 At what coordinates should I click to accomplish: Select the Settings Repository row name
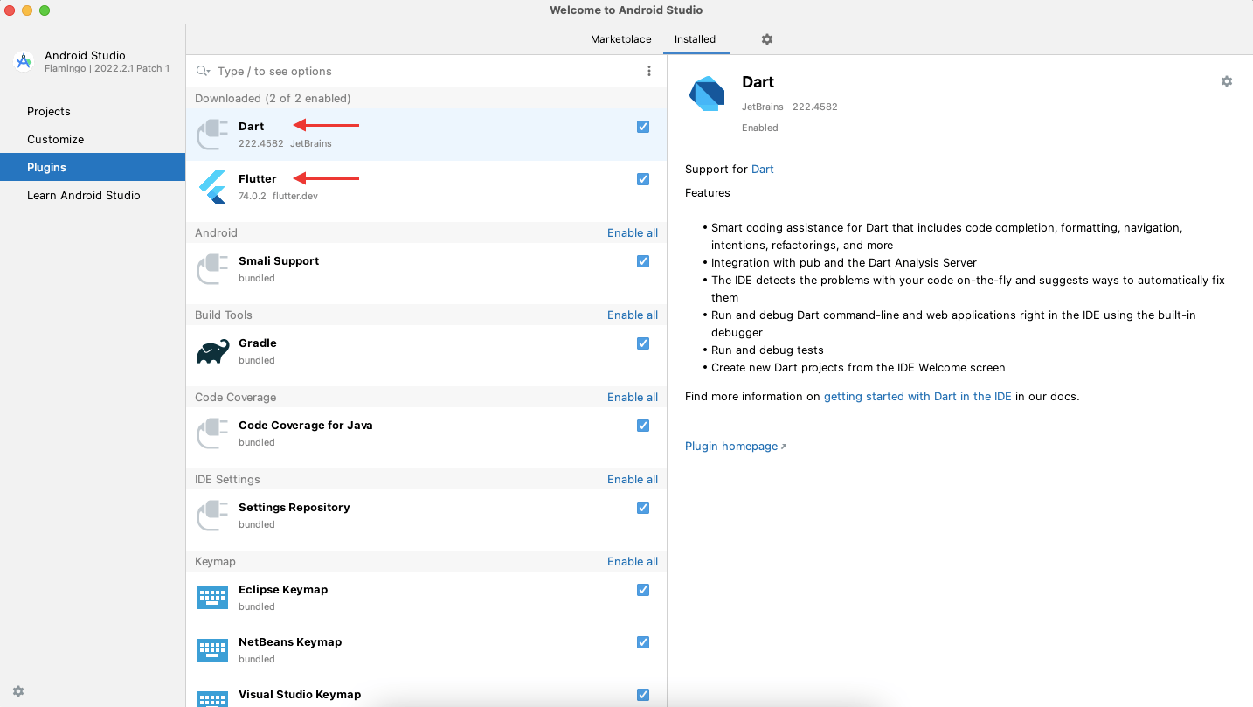pos(294,507)
